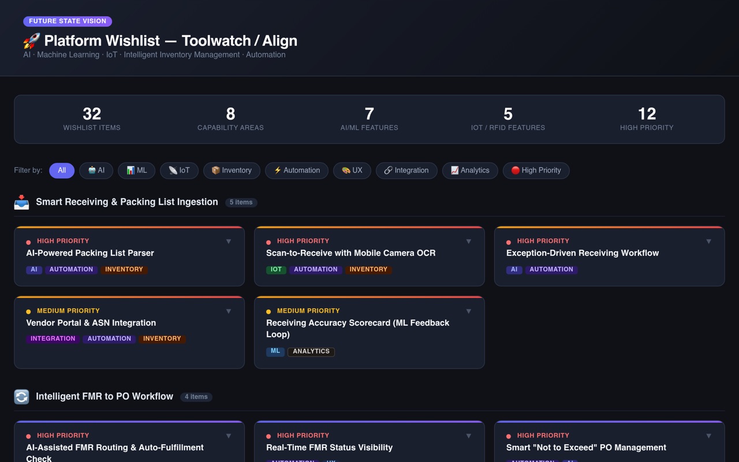The image size is (739, 462).
Task: Expand the Scan-to-Receive with Mobile Camera OCR card
Action: (469, 241)
